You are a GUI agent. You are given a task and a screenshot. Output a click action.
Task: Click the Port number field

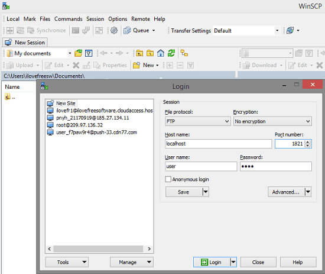point(290,144)
